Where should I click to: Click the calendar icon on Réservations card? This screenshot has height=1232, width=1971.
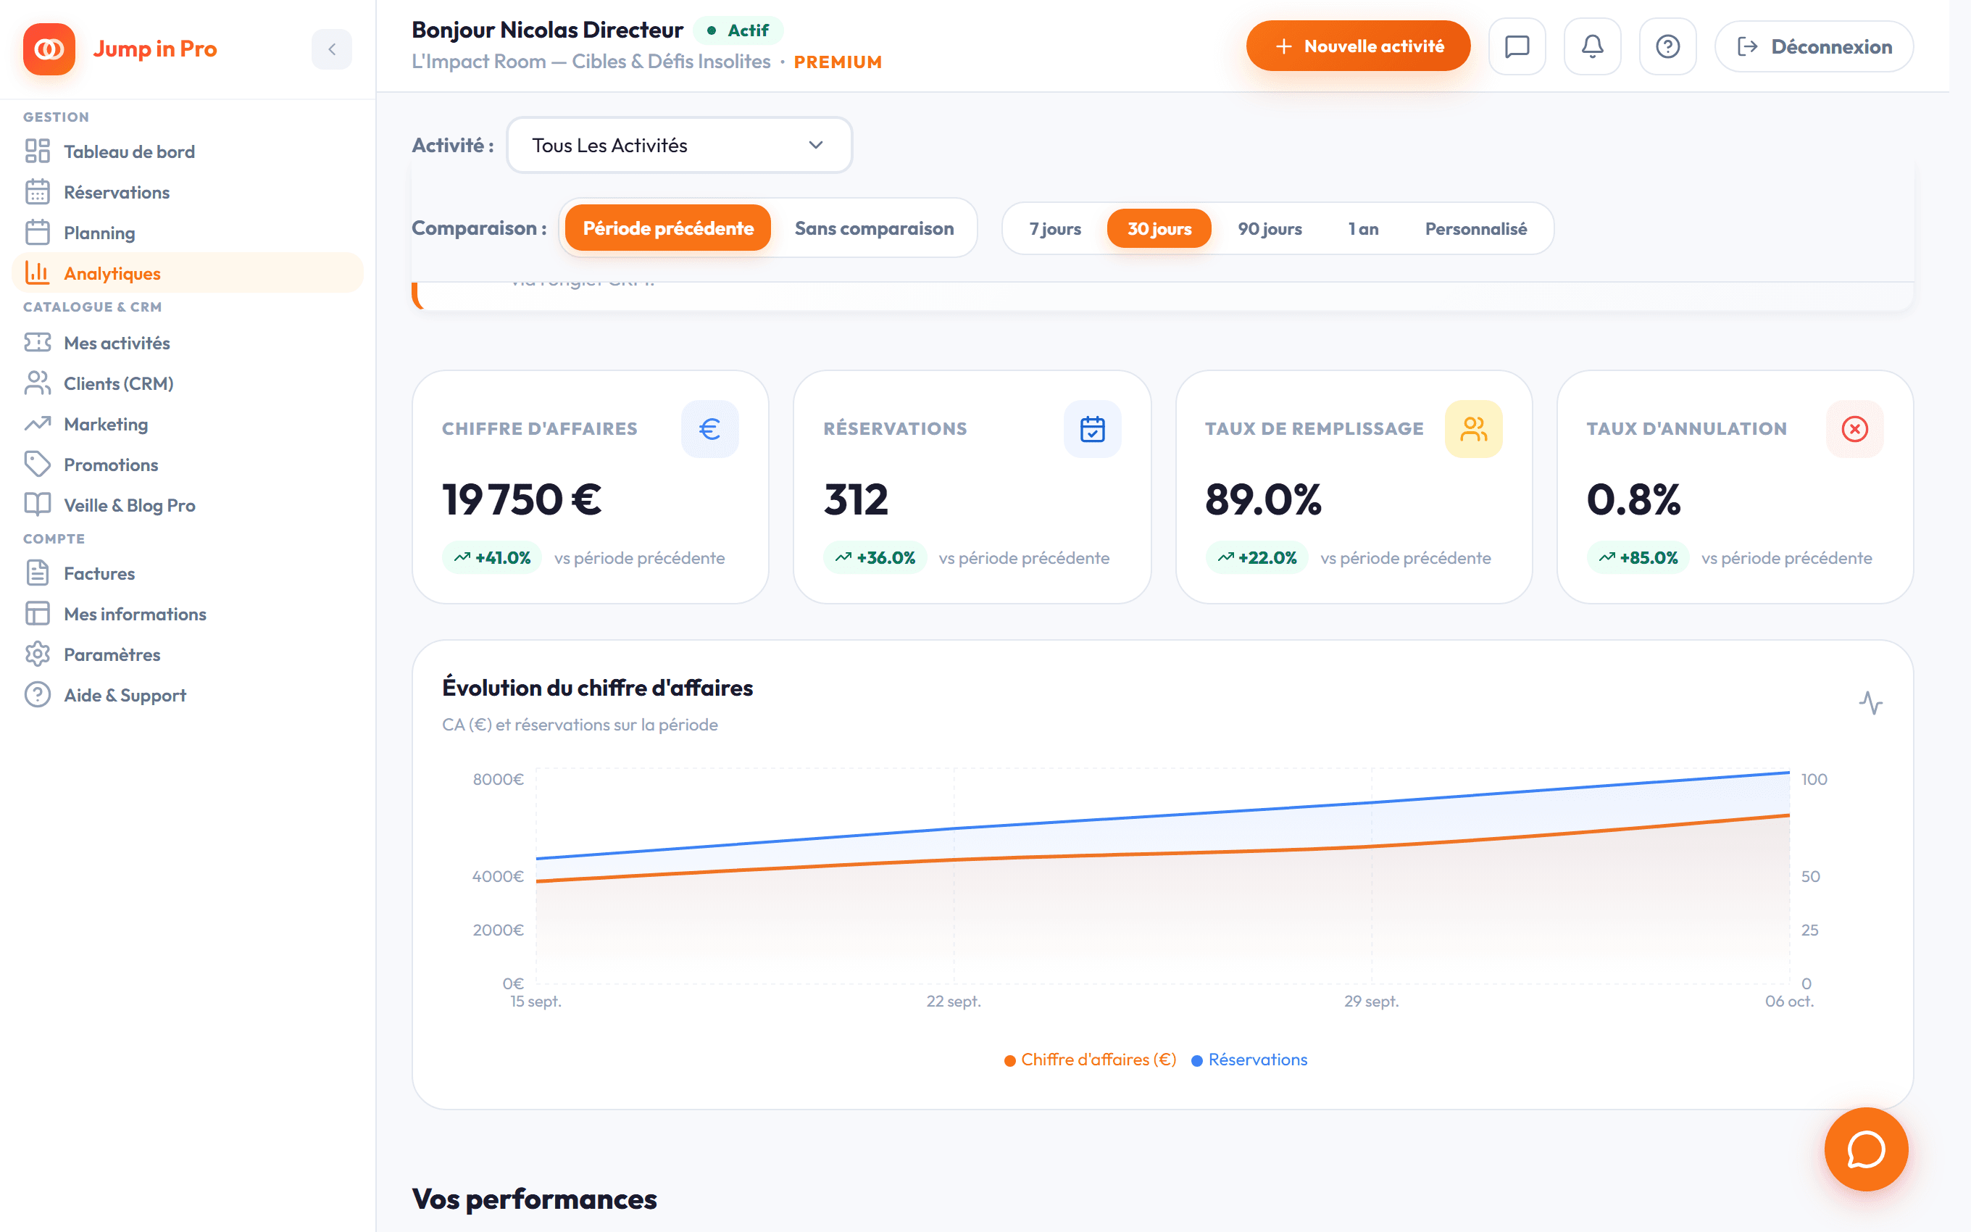coord(1092,428)
